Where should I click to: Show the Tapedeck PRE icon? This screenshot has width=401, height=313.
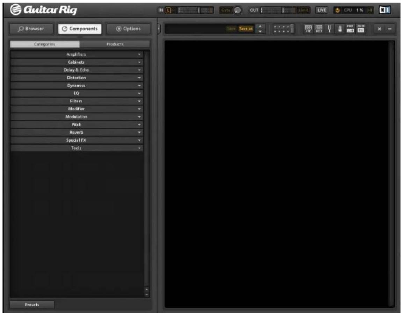click(308, 29)
